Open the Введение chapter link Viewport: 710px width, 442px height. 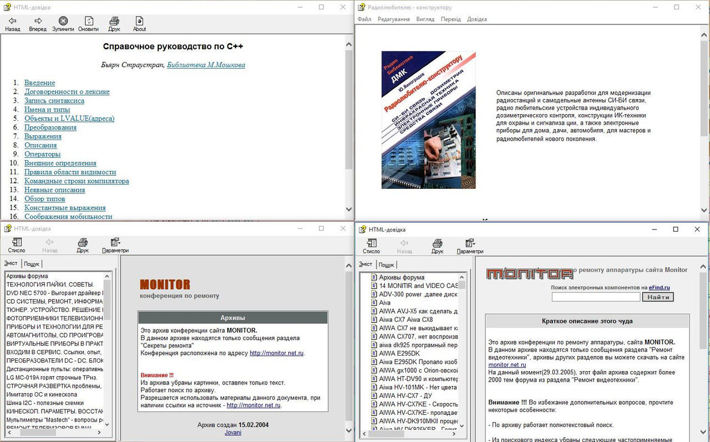pyautogui.click(x=40, y=83)
